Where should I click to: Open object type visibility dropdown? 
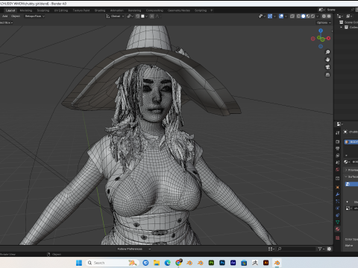(262, 16)
